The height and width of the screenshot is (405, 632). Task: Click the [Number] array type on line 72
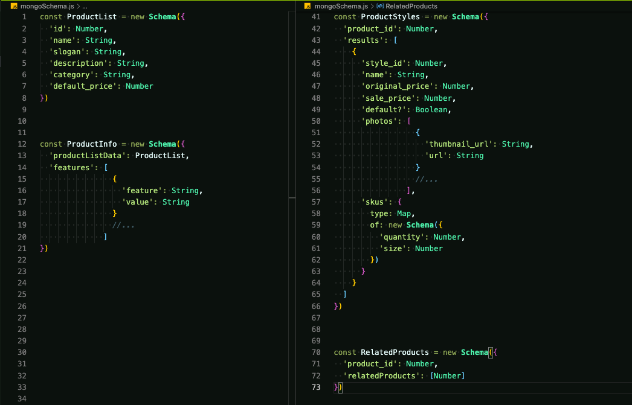tap(447, 375)
